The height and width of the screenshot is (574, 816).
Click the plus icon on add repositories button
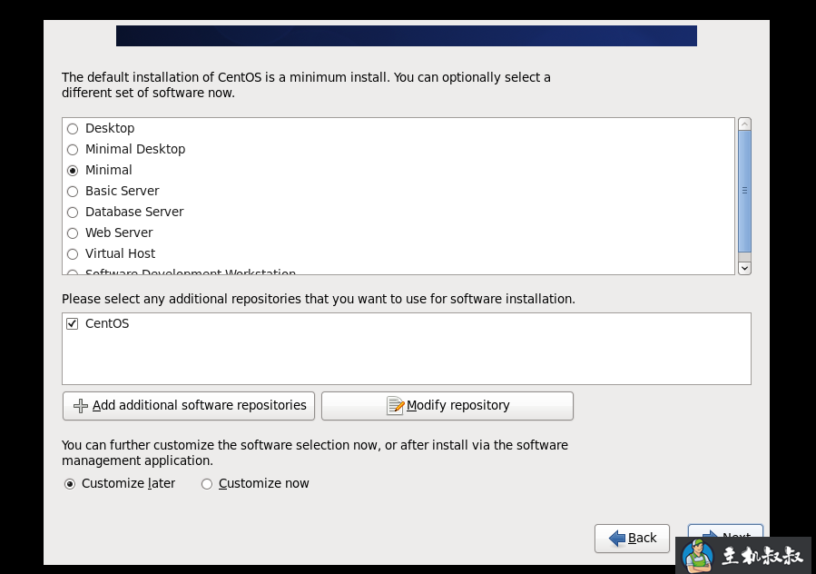(81, 406)
